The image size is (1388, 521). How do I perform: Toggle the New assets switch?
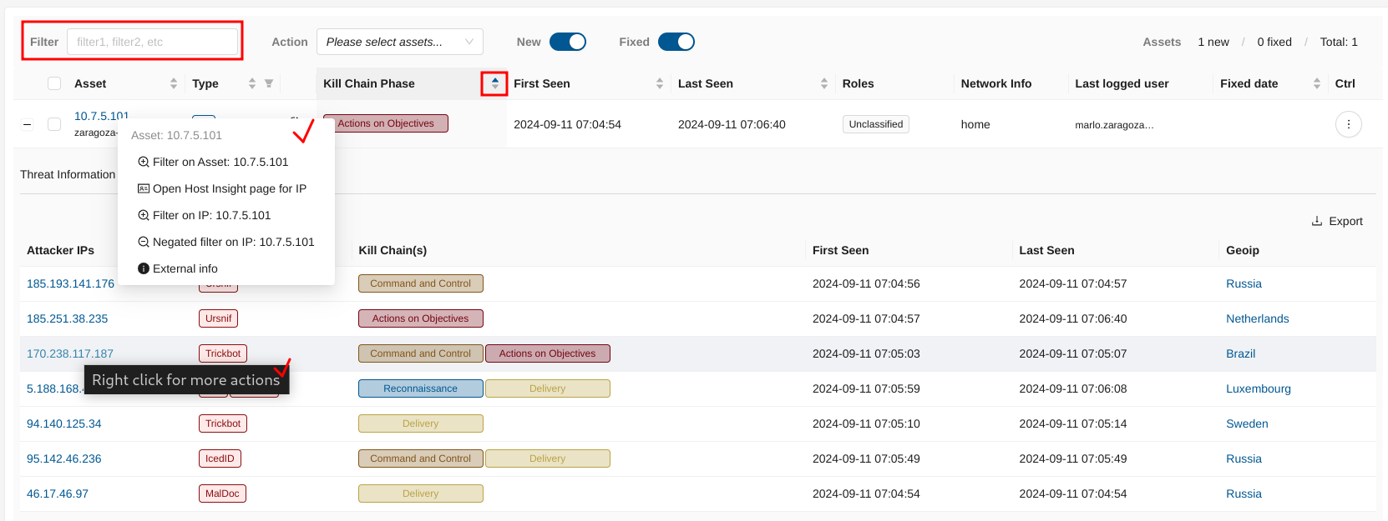(x=568, y=42)
